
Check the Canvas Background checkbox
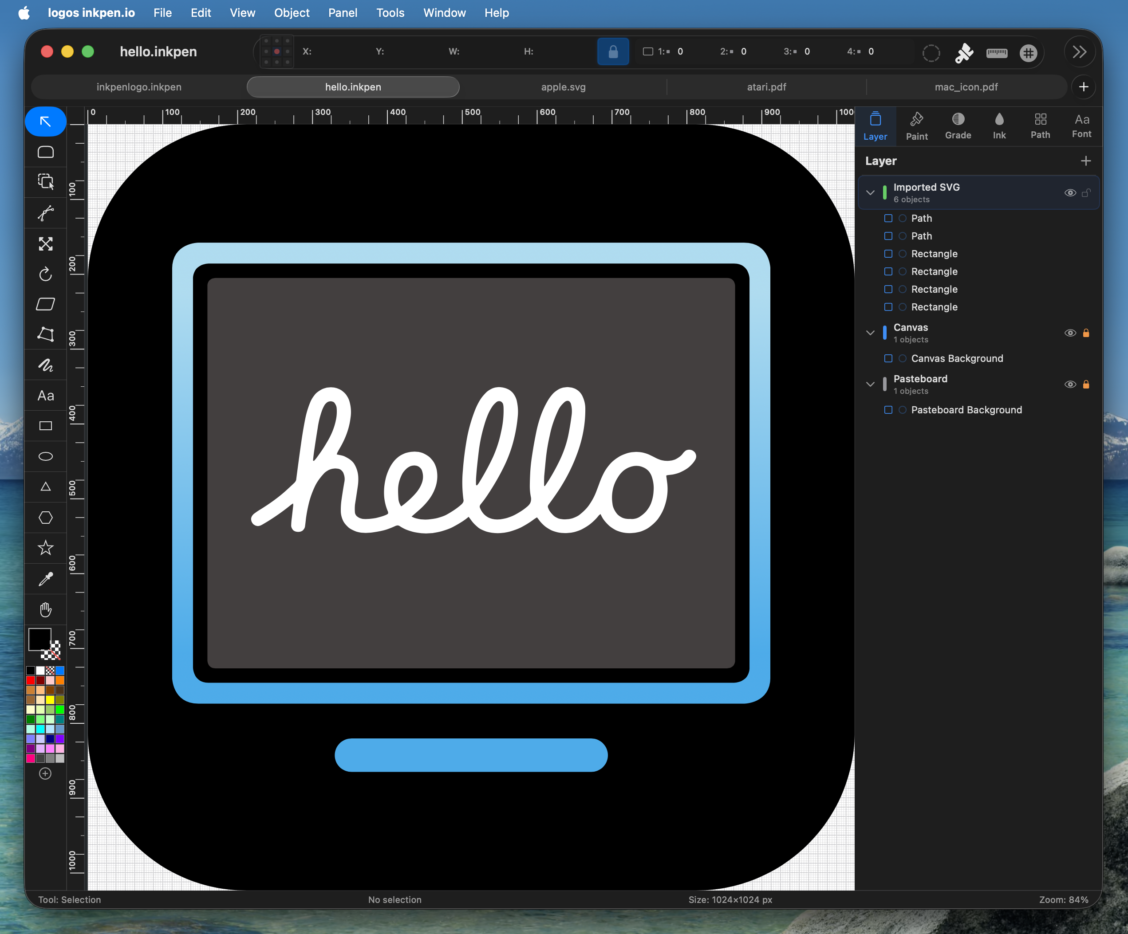coord(888,358)
